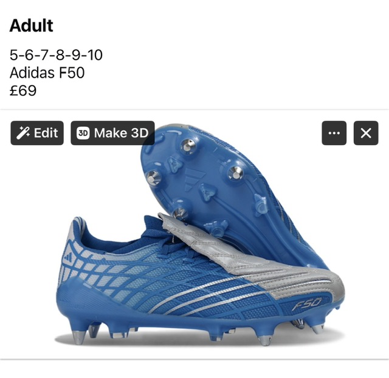Image resolution: width=389 pixels, height=378 pixels.
Task: Click the Edit button on photo
Action: (x=37, y=133)
